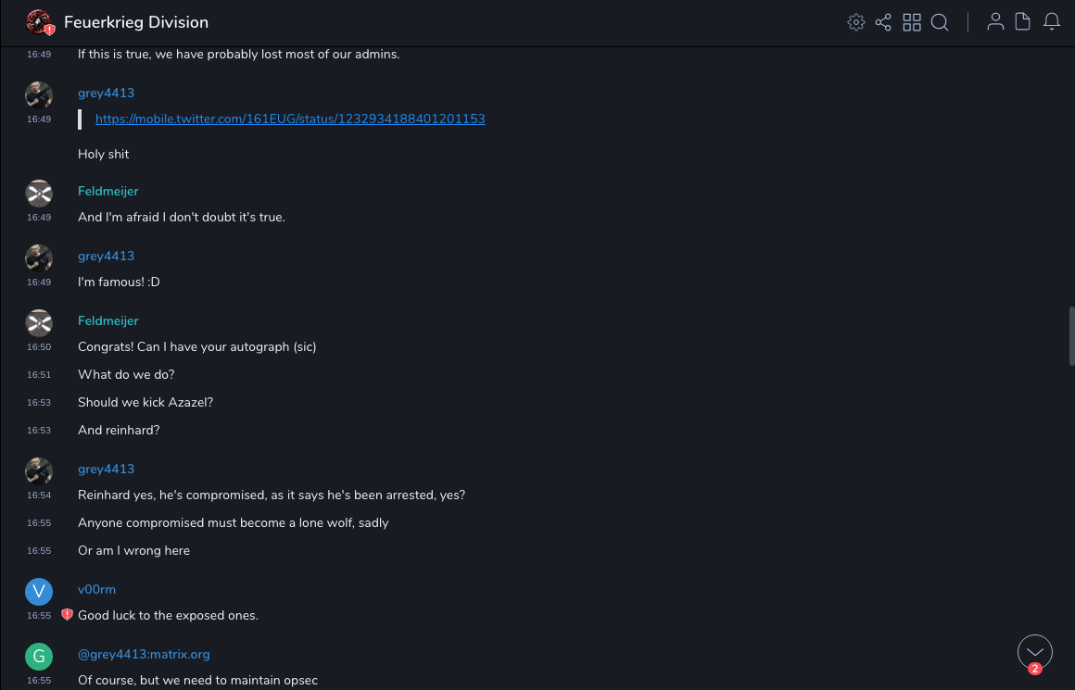The width and height of the screenshot is (1075, 690).
Task: Click username @grey4413:matrix.org
Action: tap(144, 654)
